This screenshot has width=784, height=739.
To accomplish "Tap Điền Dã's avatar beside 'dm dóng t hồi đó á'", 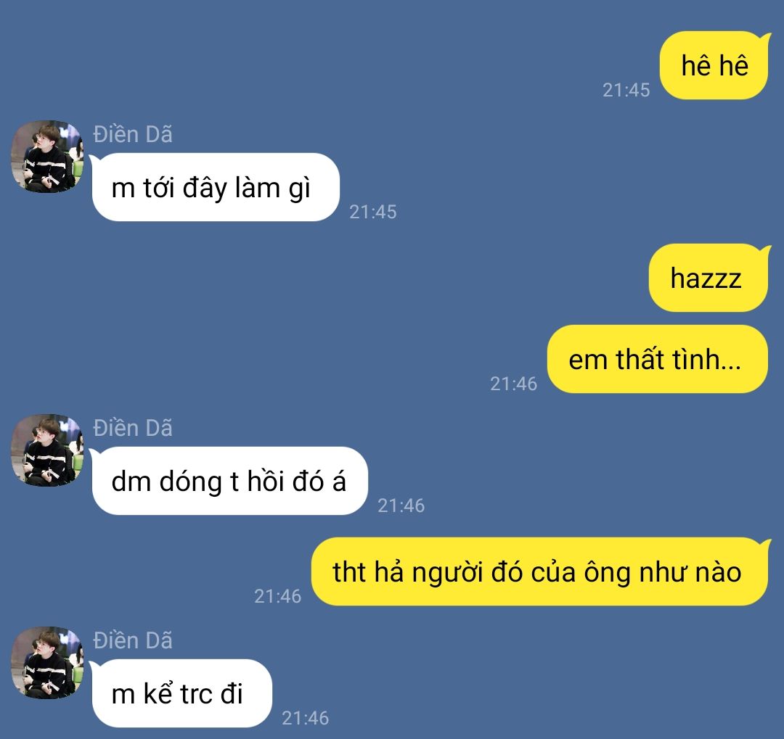I will pyautogui.click(x=47, y=450).
